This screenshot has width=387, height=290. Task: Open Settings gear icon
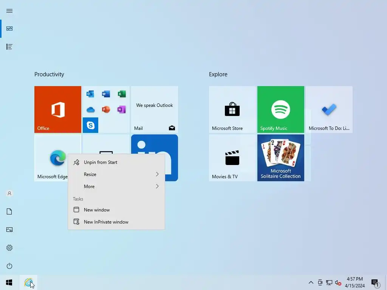(x=9, y=248)
